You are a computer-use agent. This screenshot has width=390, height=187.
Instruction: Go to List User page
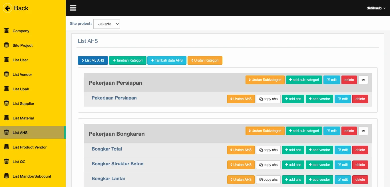pos(33,60)
